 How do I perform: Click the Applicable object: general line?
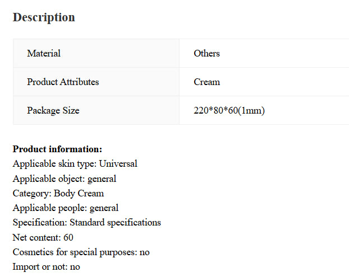coord(65,179)
